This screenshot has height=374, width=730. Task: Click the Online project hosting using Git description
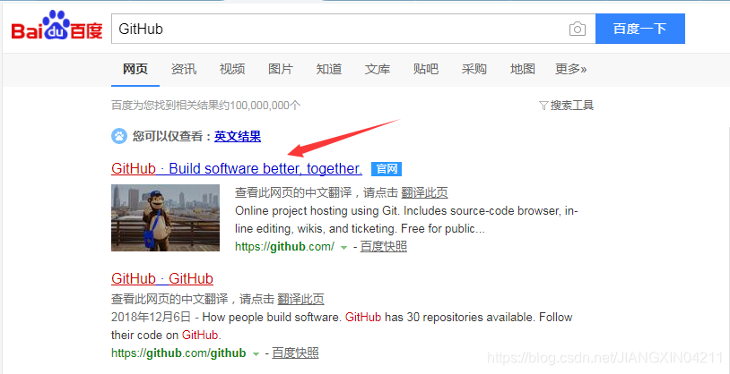[406, 220]
